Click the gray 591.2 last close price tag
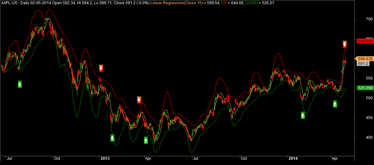This screenshot has width=374, height=165. (363, 64)
